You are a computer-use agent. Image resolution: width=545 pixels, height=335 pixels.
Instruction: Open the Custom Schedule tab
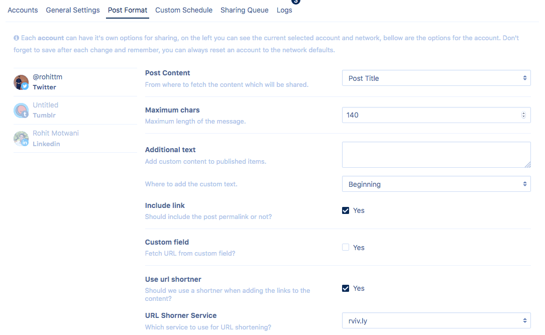(x=184, y=10)
